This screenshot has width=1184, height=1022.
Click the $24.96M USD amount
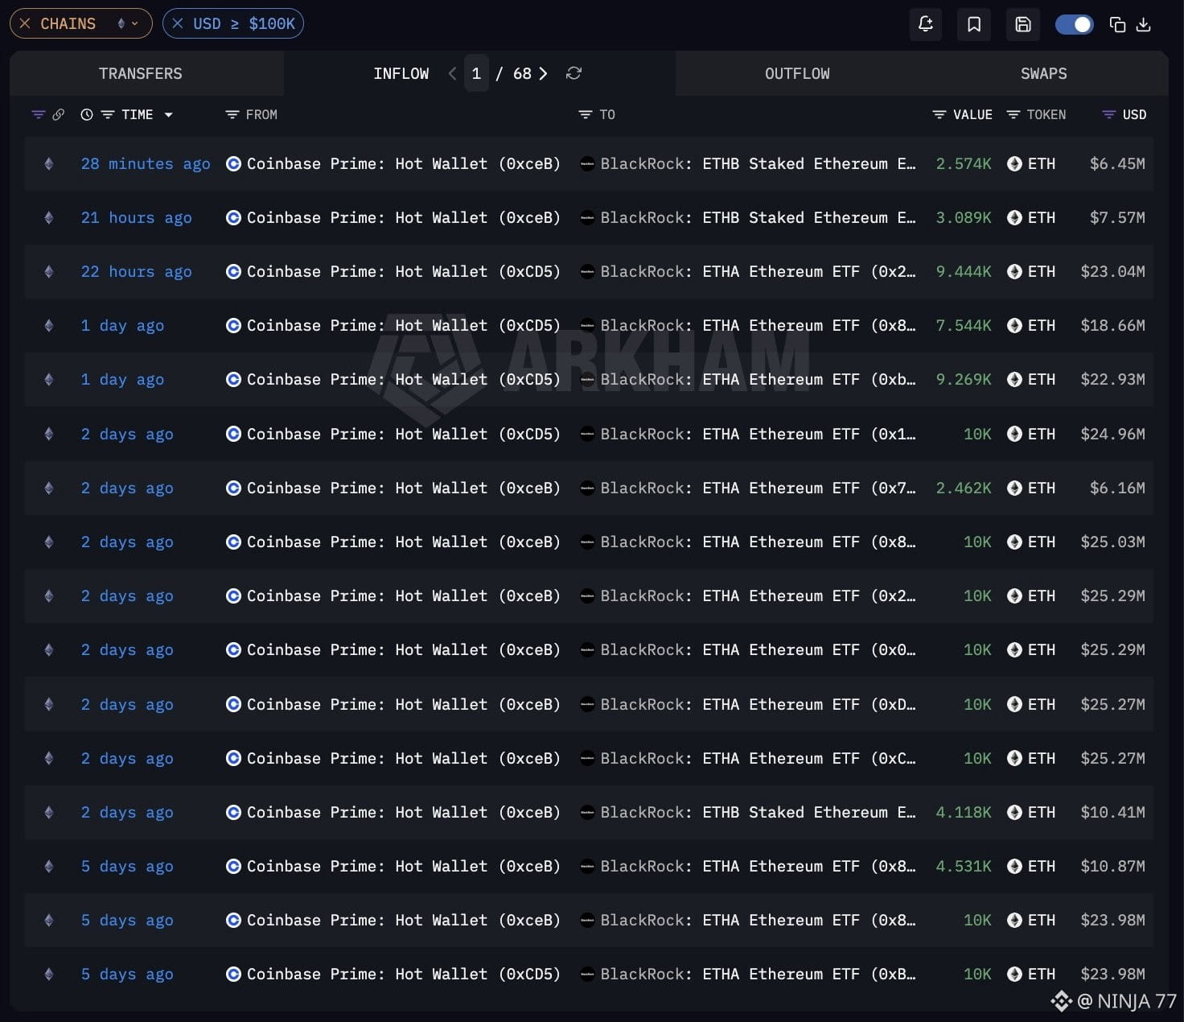point(1113,434)
